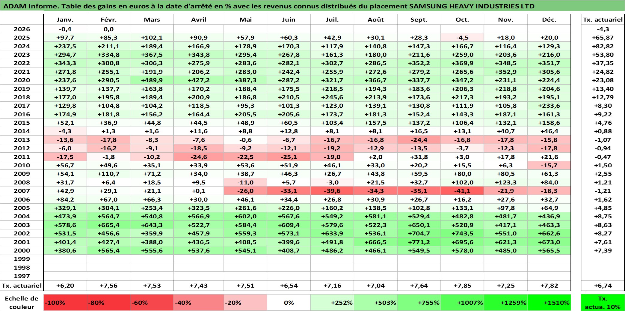Select the cell showing +602,0

pyautogui.click(x=245, y=216)
